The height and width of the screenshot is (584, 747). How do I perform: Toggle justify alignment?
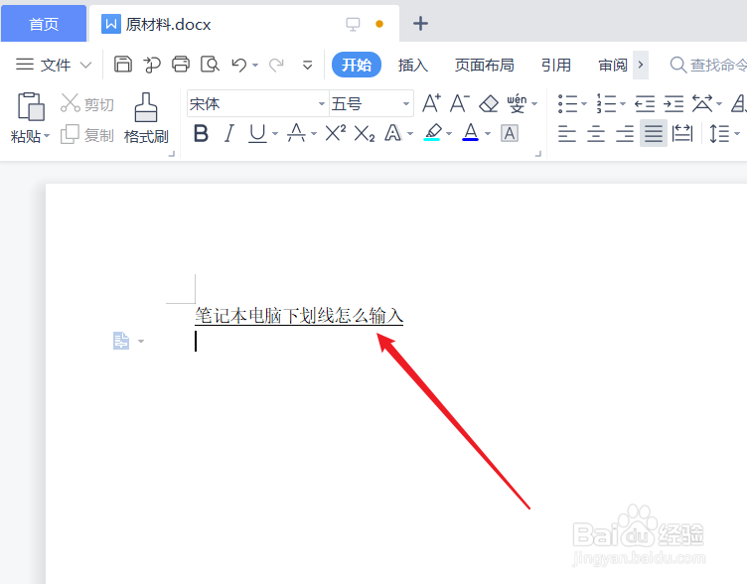(654, 133)
